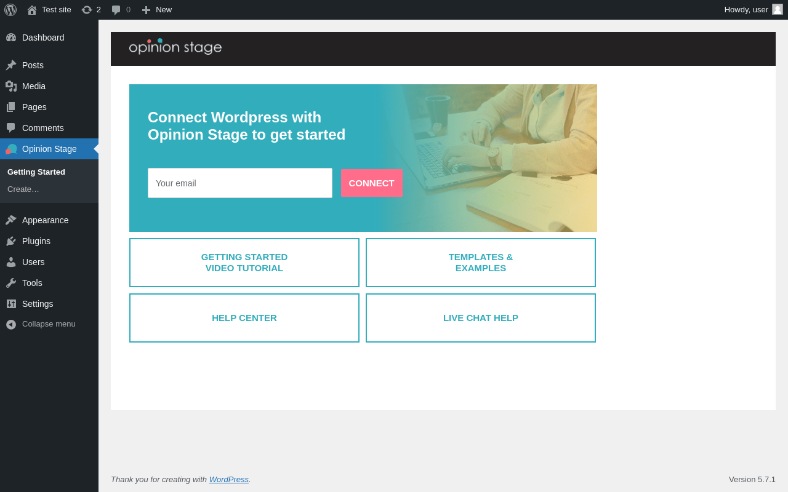The width and height of the screenshot is (788, 492).
Task: Open the Posts menu item
Action: click(49, 65)
